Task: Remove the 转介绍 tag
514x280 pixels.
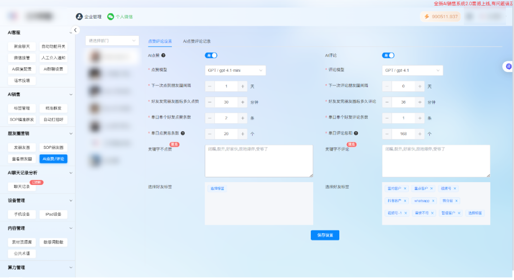Action: pos(456,201)
